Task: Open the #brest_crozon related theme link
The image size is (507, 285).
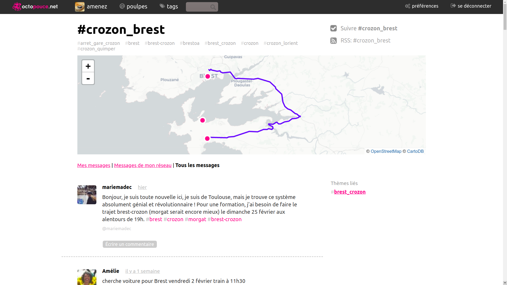Action: click(350, 192)
